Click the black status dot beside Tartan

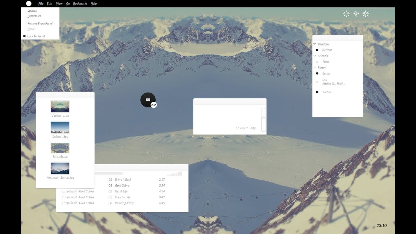tap(317, 92)
